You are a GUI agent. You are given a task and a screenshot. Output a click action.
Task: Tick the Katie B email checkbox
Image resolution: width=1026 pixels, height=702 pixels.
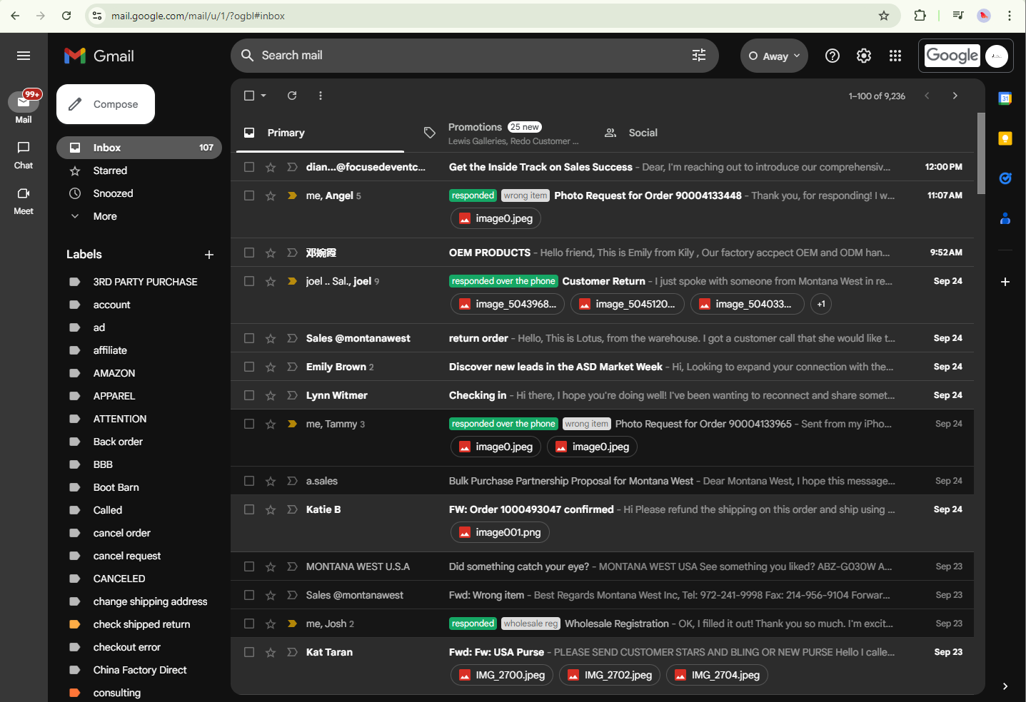click(x=249, y=509)
